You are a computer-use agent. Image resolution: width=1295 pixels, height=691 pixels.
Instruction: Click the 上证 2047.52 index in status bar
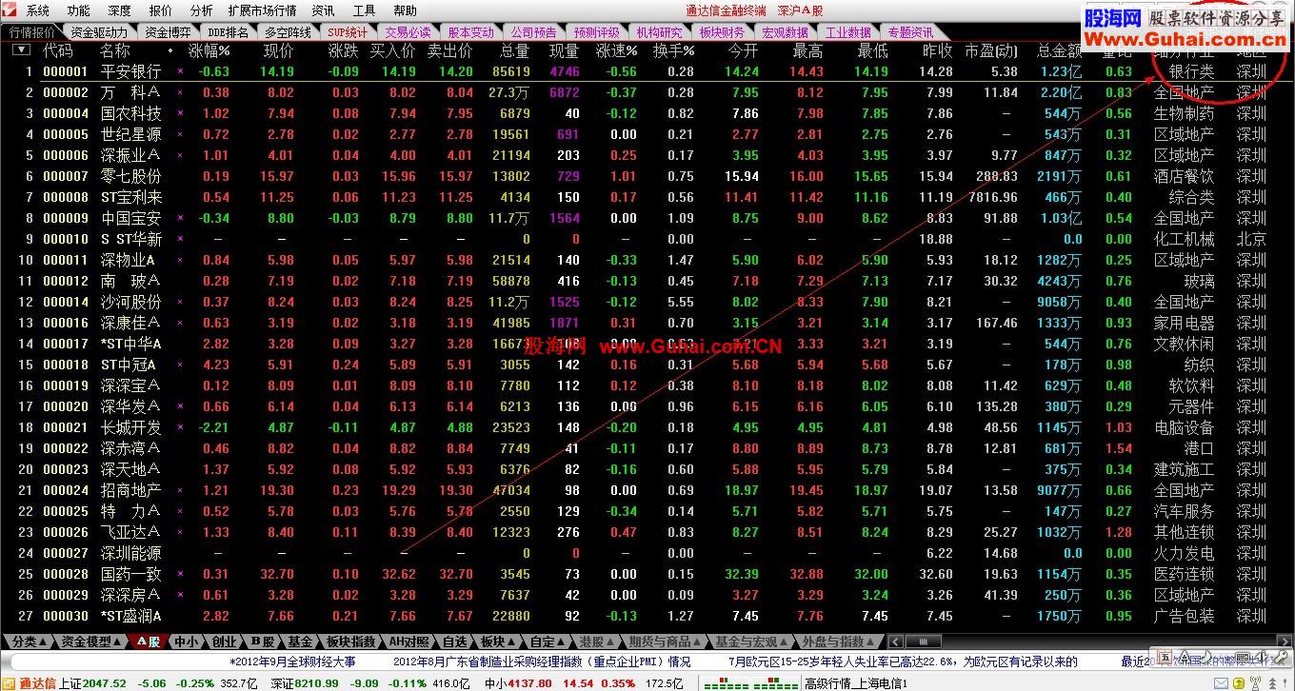pos(92,683)
